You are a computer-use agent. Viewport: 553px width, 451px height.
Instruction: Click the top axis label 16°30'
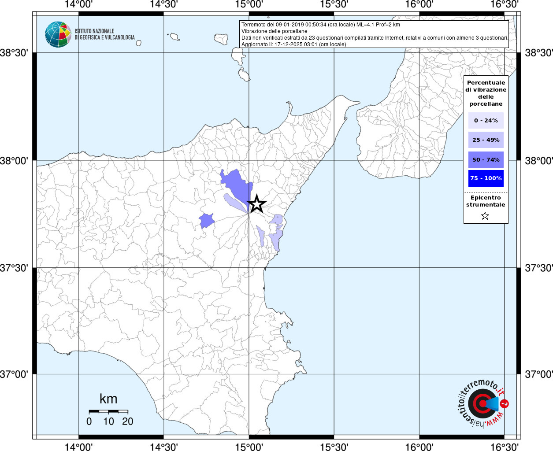(x=505, y=4)
